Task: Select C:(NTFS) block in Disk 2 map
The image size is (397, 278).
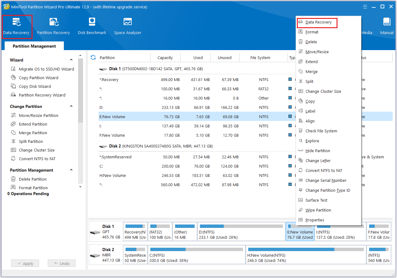Action: pyautogui.click(x=196, y=254)
